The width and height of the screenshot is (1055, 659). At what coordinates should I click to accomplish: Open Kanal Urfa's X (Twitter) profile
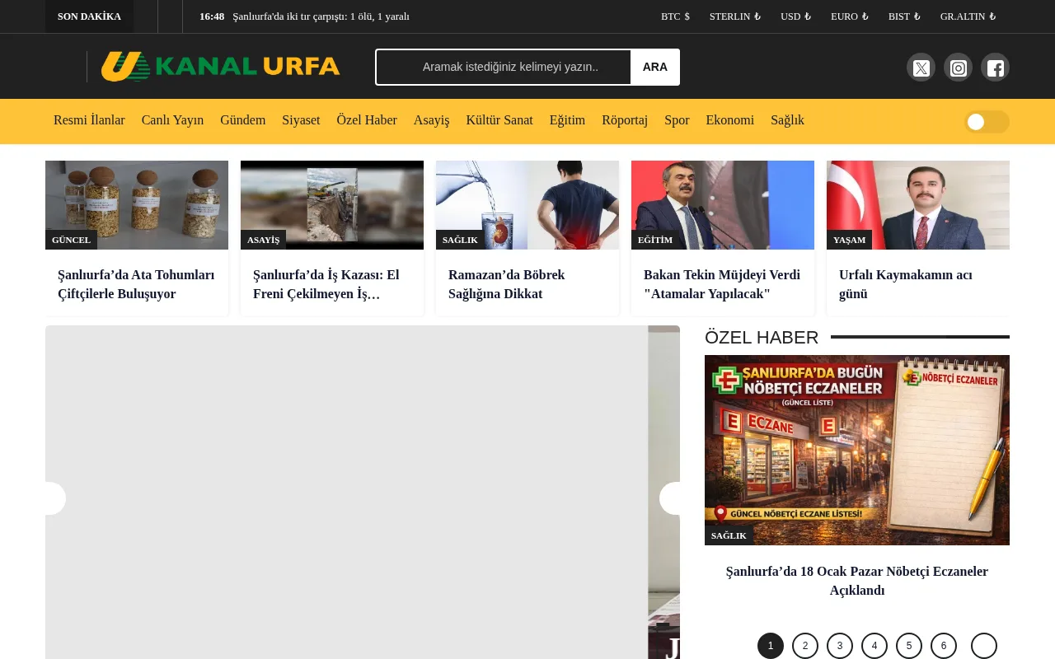[921, 67]
